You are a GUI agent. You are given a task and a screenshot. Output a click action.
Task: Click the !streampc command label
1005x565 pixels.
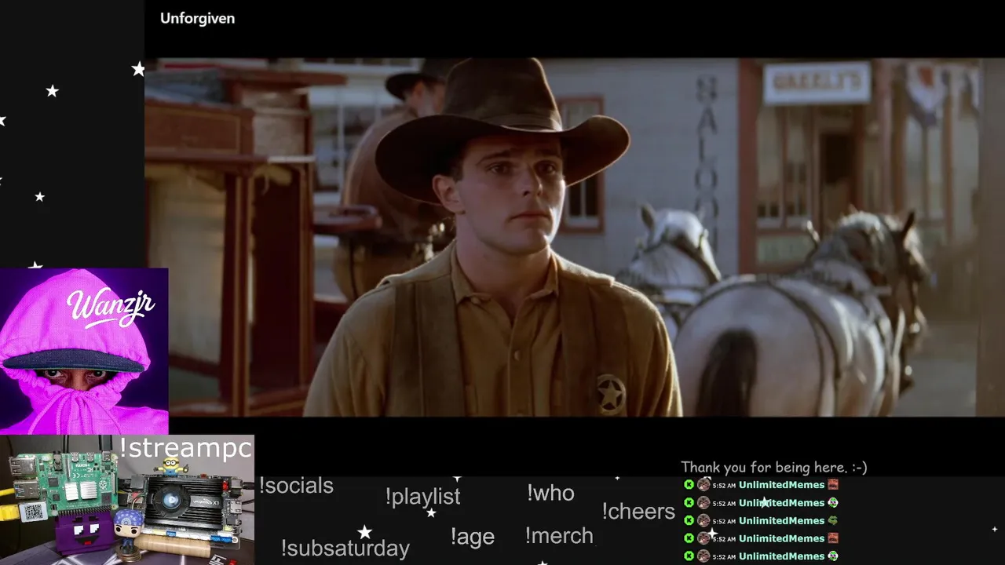click(x=185, y=448)
